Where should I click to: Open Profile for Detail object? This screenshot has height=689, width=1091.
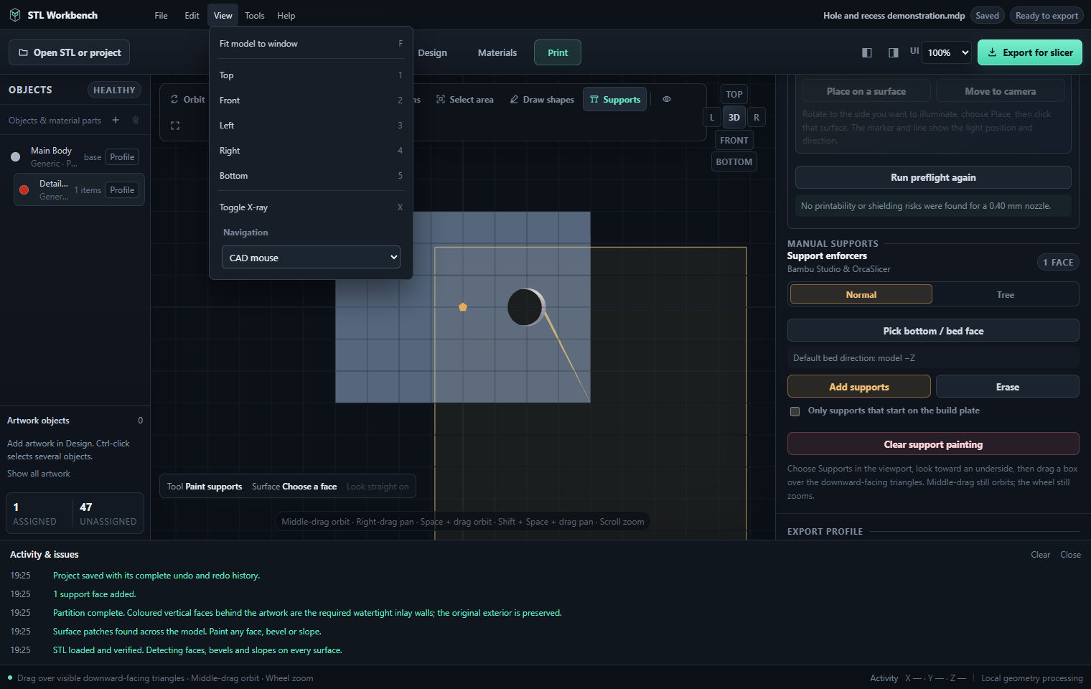pyautogui.click(x=122, y=190)
